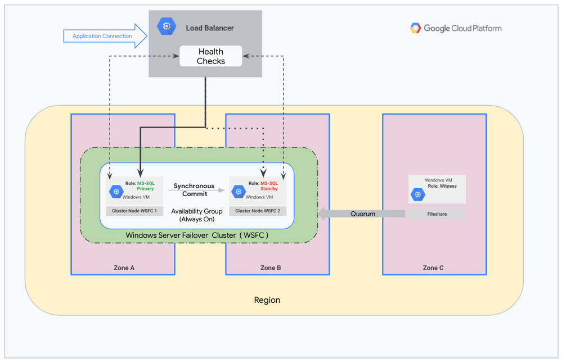
Task: Click the "Cluster Node WSFC 2" label
Action: click(x=258, y=211)
